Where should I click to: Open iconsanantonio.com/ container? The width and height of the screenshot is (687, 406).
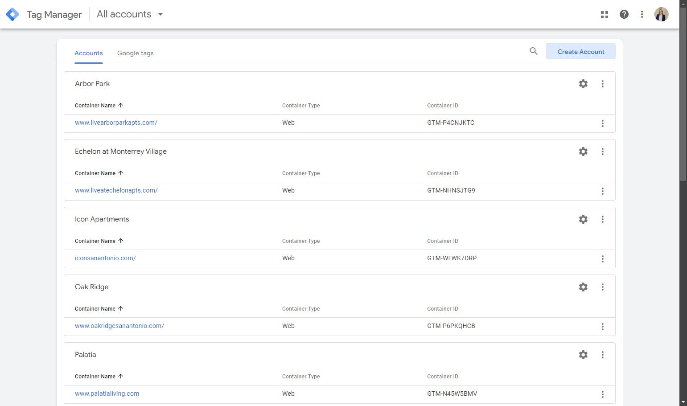click(105, 258)
